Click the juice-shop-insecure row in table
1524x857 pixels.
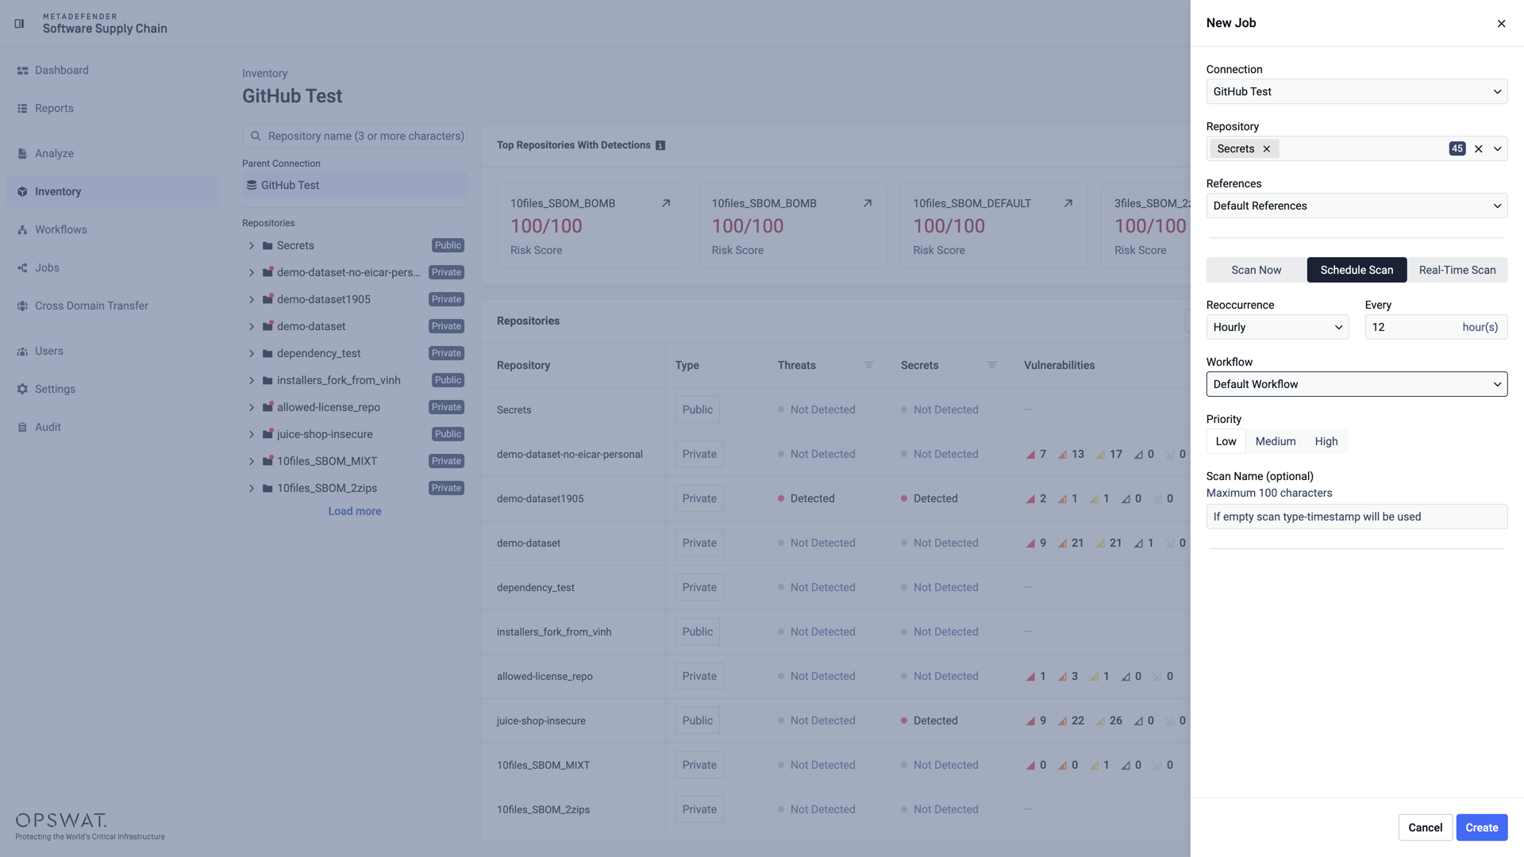pos(835,721)
